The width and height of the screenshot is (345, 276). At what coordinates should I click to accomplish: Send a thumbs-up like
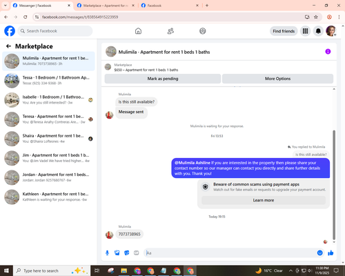[331, 253]
